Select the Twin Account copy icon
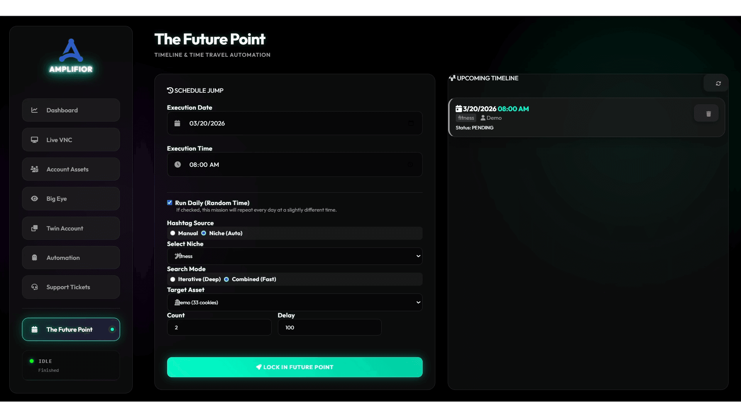741x417 pixels. pos(34,228)
